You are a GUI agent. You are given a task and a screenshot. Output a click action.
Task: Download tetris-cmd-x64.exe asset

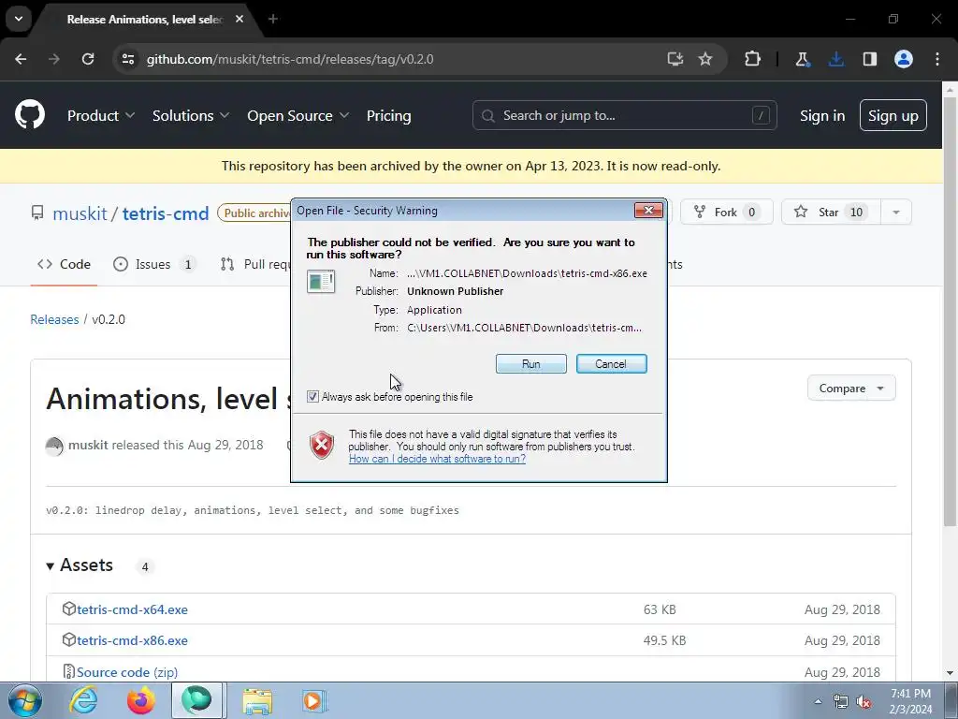[x=132, y=609]
